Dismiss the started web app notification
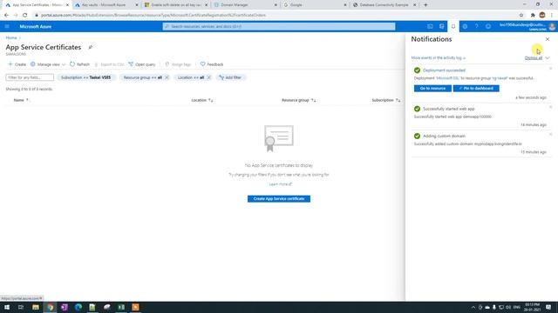The image size is (558, 313). [x=550, y=107]
